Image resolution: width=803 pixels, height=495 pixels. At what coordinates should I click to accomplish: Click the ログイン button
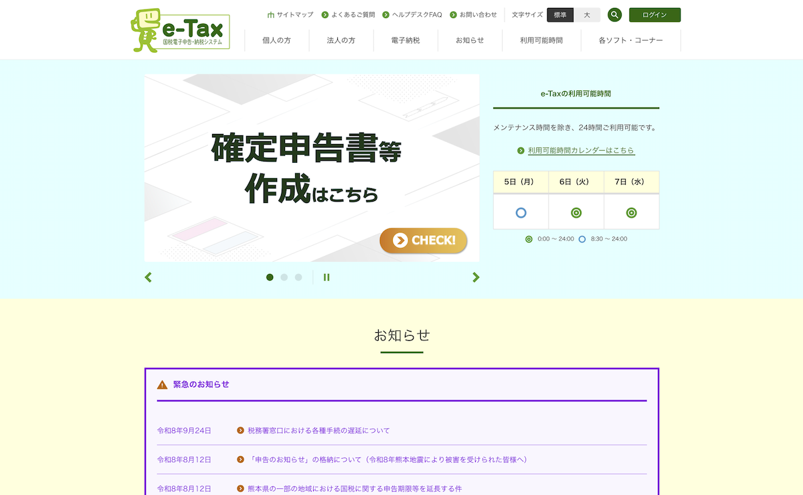[654, 15]
